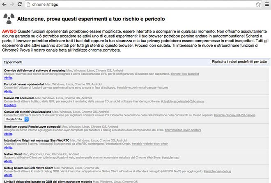Click the browser back arrow
This screenshot has width=271, height=183.
(5, 5)
